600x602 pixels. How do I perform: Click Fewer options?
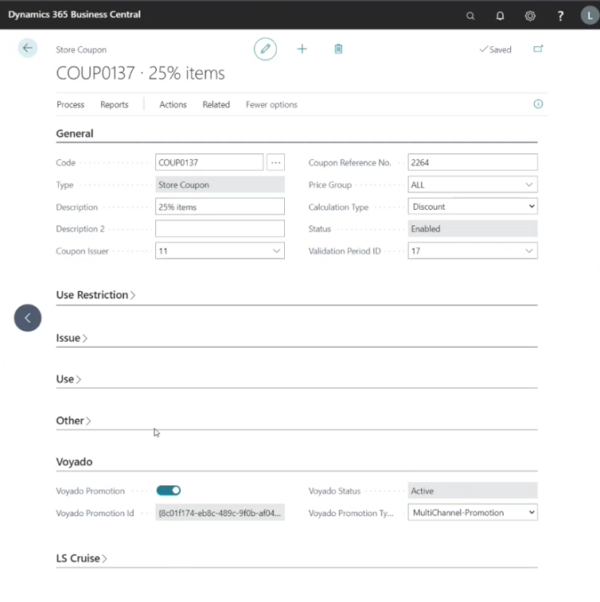pyautogui.click(x=271, y=104)
